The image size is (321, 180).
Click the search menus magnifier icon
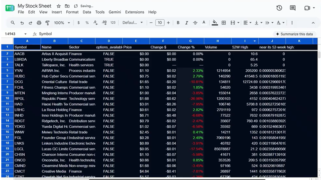pos(13,23)
